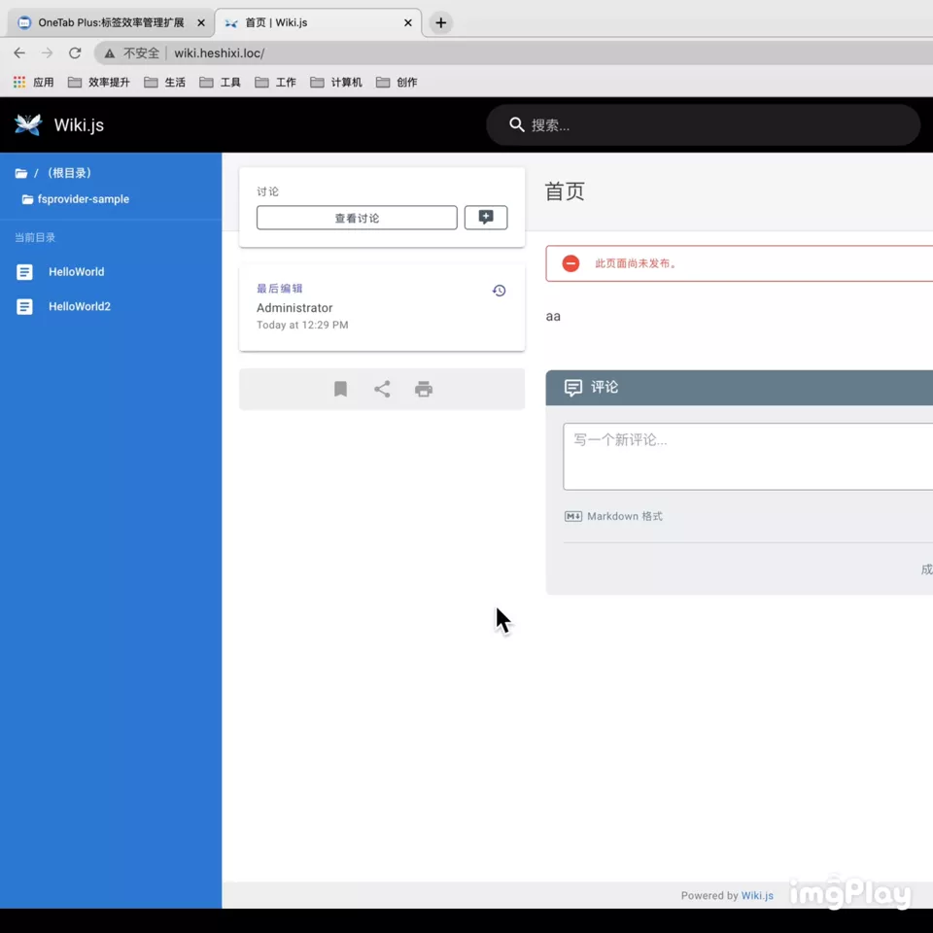This screenshot has height=933, width=933.
Task: Open the 工作 bookmark folder
Action: click(x=275, y=82)
